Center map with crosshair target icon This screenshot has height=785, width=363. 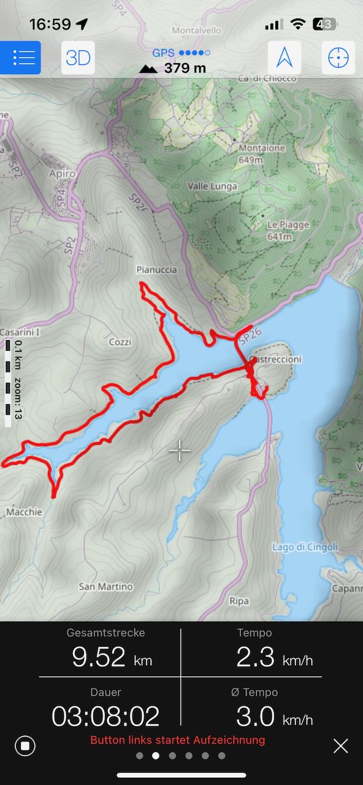coord(338,58)
